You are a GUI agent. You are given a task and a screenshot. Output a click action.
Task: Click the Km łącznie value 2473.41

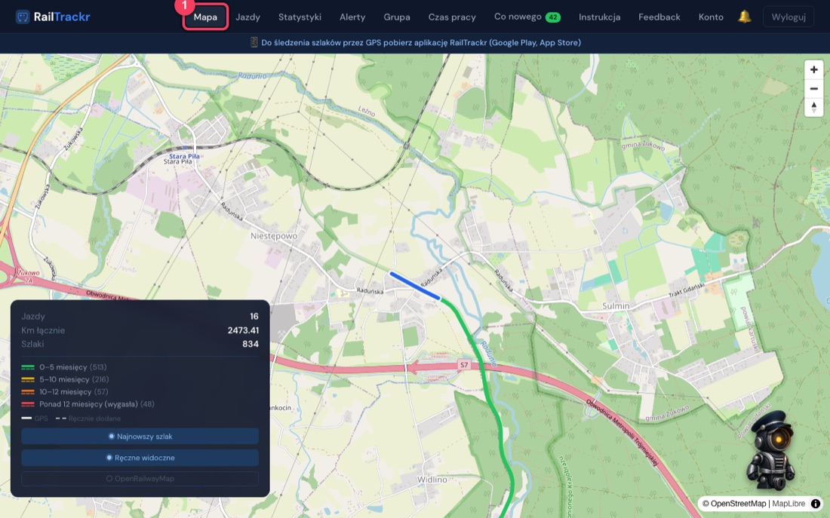(243, 330)
